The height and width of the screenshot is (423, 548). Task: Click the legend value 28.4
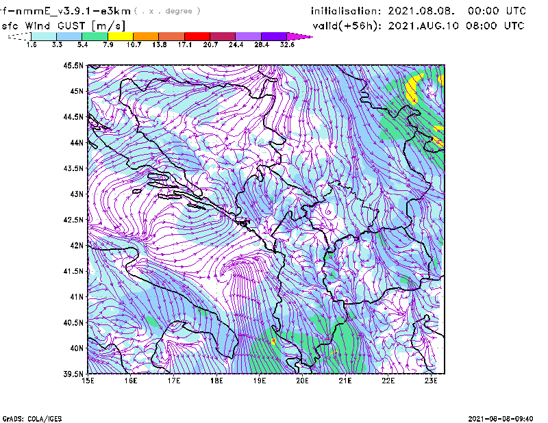click(x=262, y=44)
